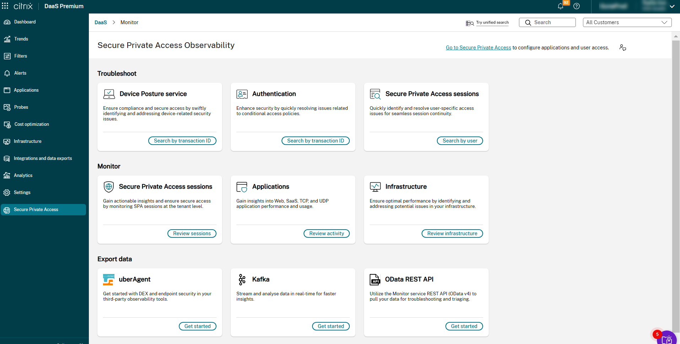Select Probes from the sidebar
This screenshot has width=680, height=344.
pyautogui.click(x=21, y=107)
